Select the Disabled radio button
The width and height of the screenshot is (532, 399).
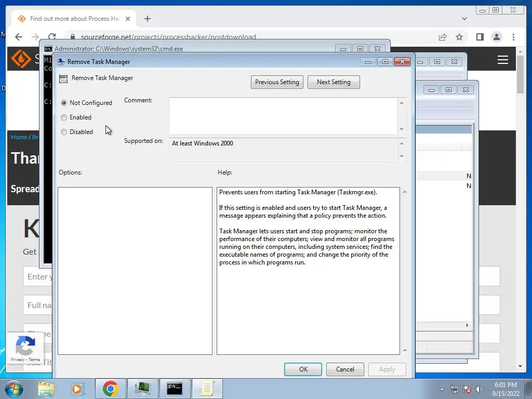[x=64, y=132]
